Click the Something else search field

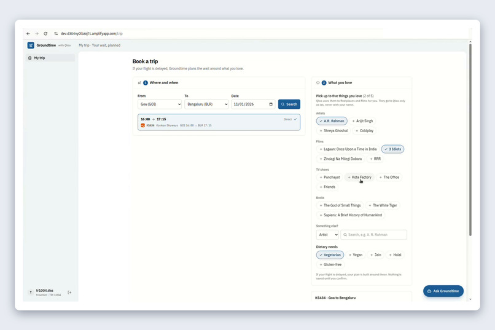374,235
